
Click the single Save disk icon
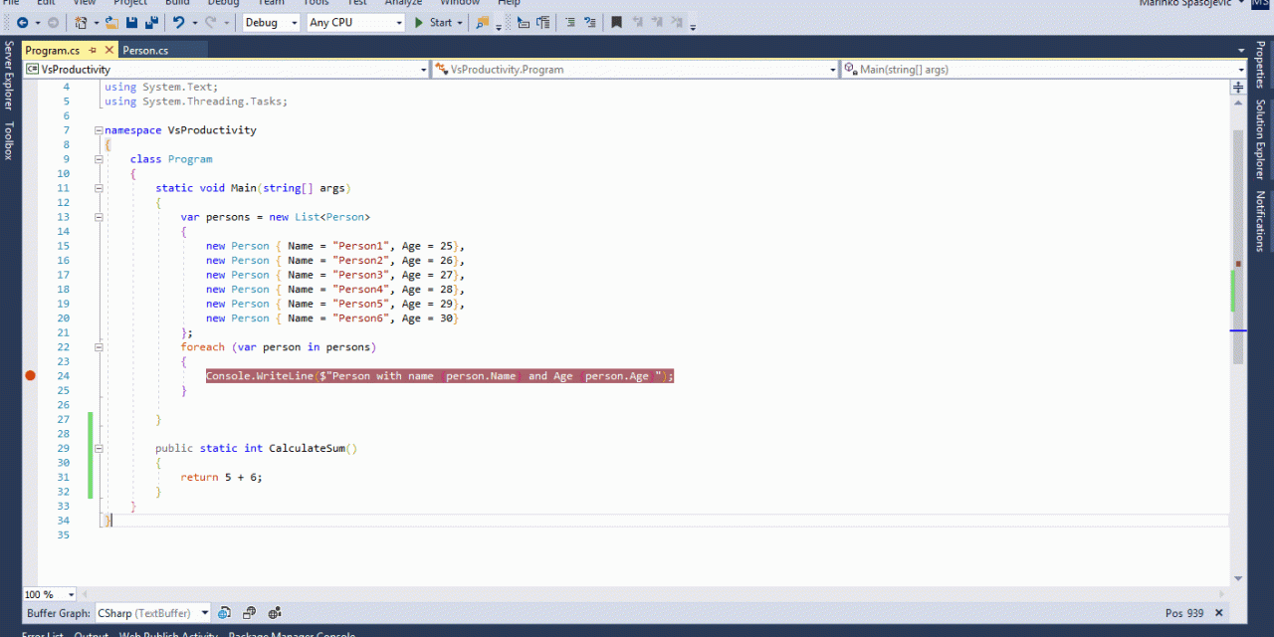(132, 22)
